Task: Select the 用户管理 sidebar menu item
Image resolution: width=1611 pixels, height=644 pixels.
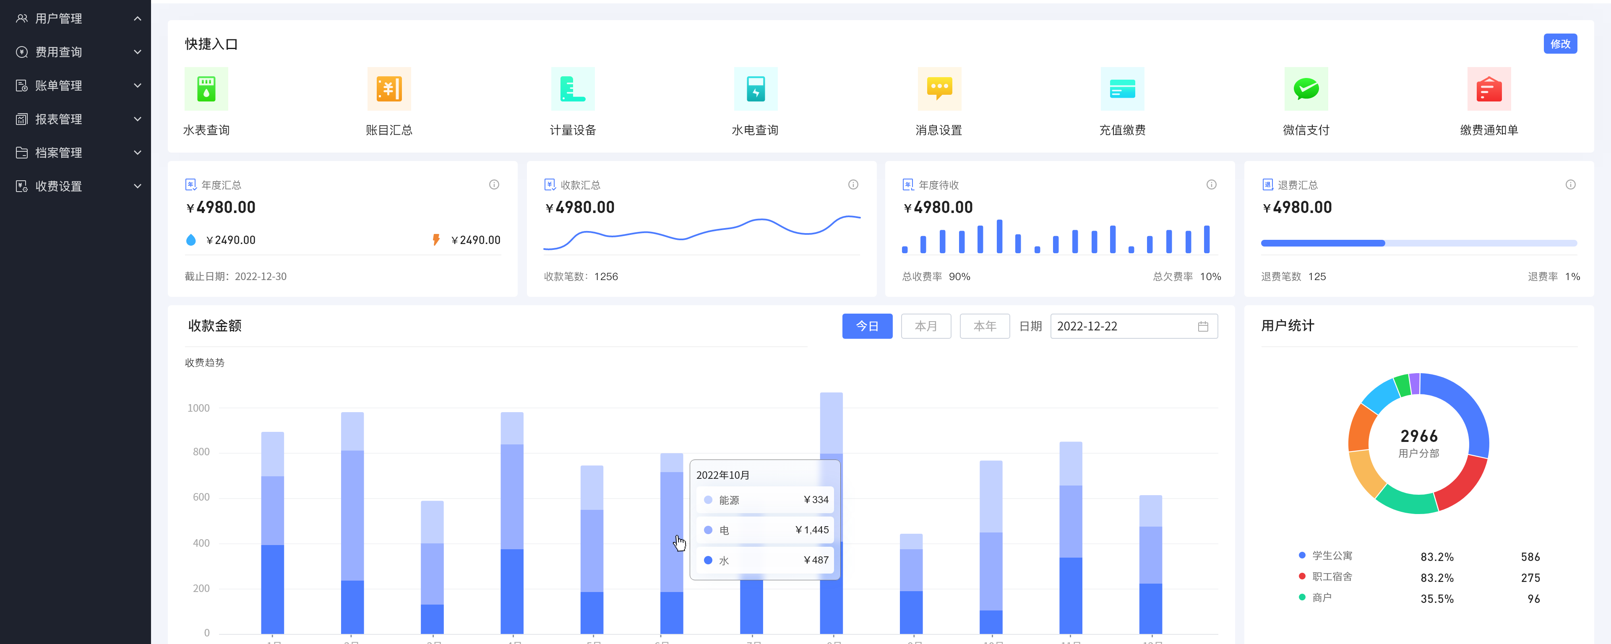Action: click(x=75, y=18)
